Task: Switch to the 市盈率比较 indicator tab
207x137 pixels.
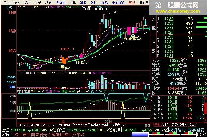Action: (92, 125)
